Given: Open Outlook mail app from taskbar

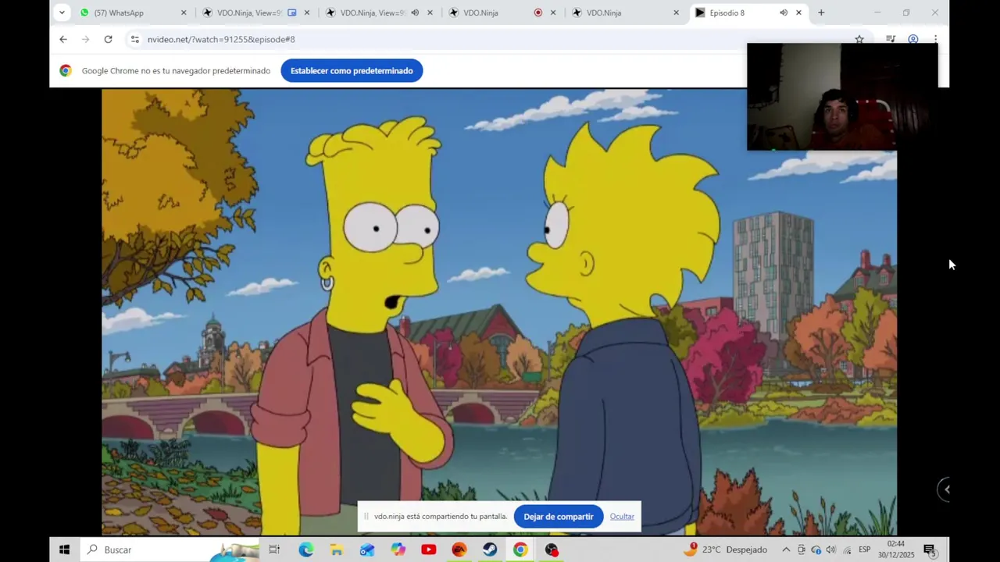Looking at the screenshot, I should point(367,550).
